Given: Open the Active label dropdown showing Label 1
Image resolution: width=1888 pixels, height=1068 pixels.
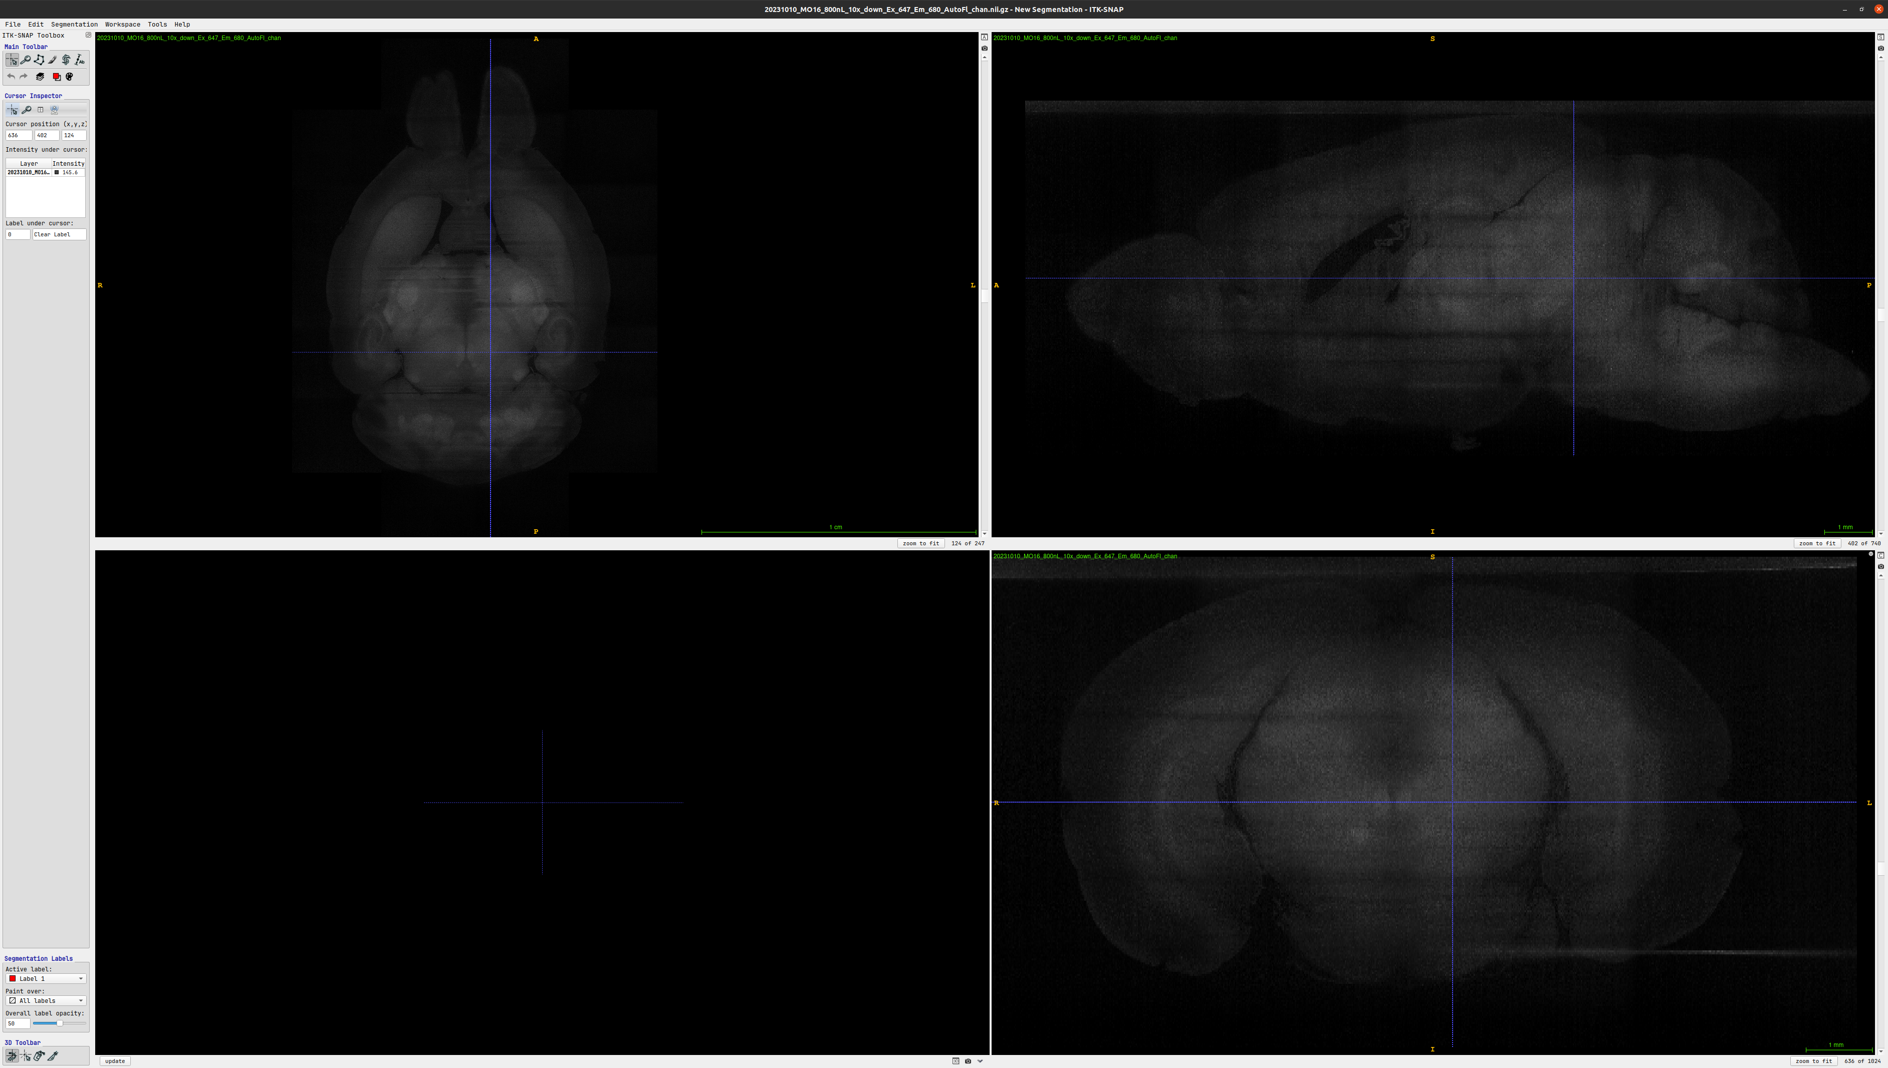Looking at the screenshot, I should tap(46, 978).
